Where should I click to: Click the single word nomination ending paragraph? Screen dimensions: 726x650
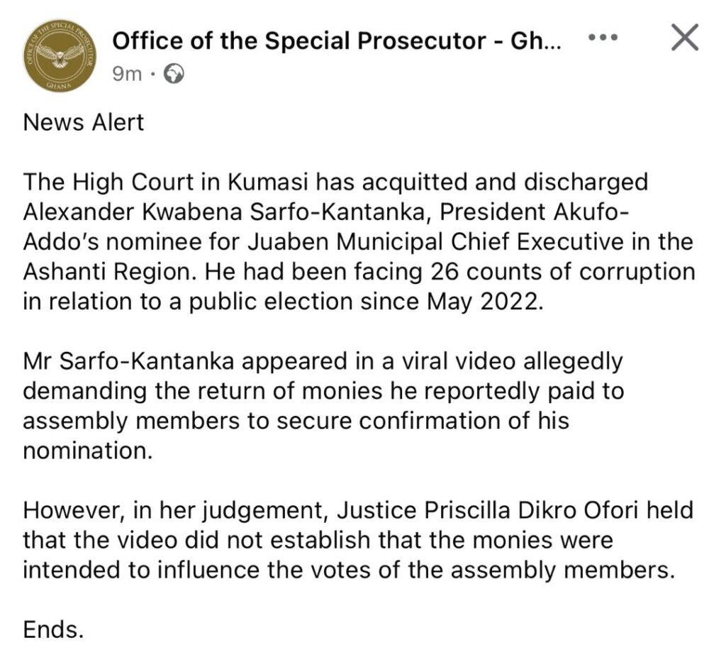tap(88, 451)
